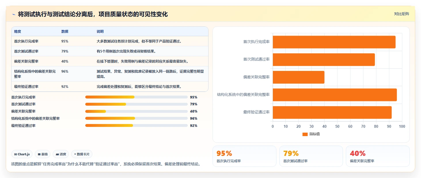421x178 pixels.
Task: Click the 结构化系统中的偏差关联完整率 progress bar
Action: tap(136, 118)
